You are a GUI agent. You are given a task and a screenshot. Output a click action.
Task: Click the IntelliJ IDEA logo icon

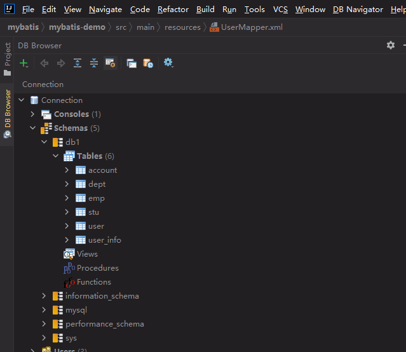pyautogui.click(x=10, y=9)
